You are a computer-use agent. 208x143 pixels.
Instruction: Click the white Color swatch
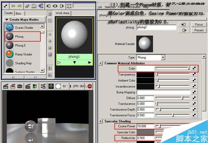[145, 68]
